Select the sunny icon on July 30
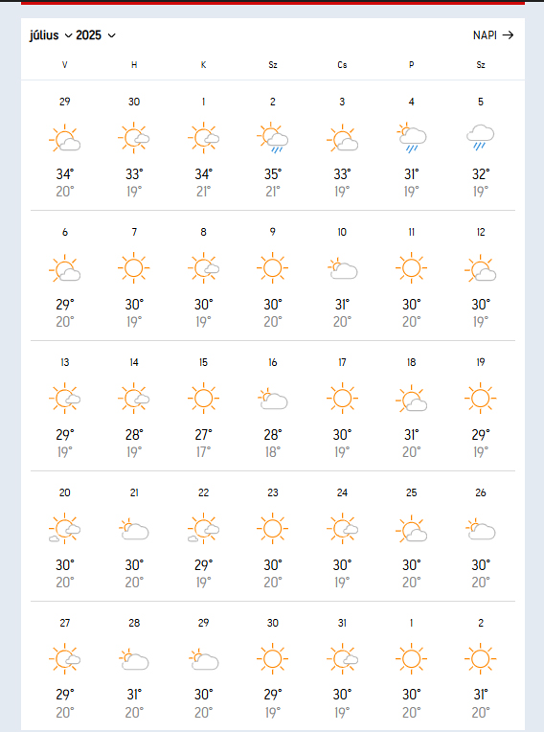Screen dimensions: 544x732 pos(272,659)
